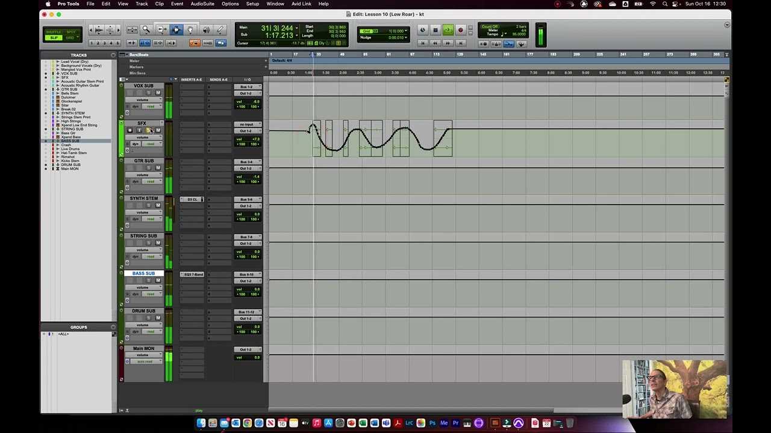Activate Grid edit mode

coord(71,38)
